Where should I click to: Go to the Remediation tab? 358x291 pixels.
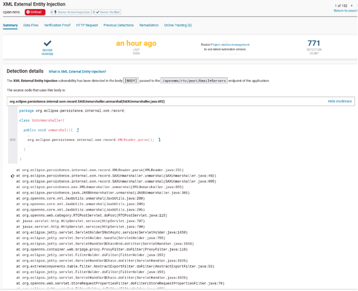[x=149, y=25]
